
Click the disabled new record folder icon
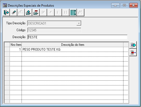(21, 13)
